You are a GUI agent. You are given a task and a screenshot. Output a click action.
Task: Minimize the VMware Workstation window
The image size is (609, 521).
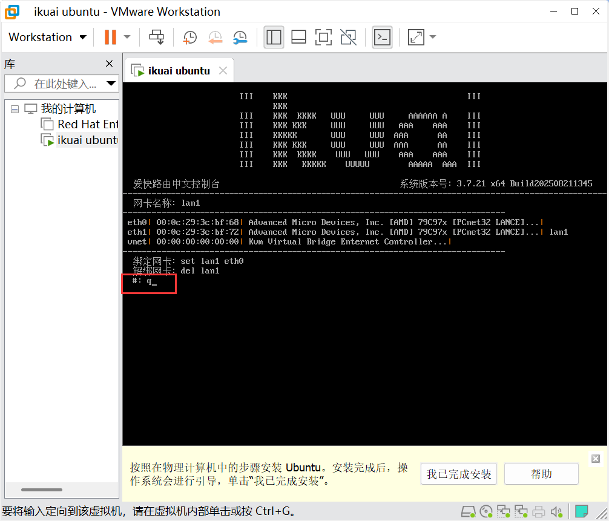(554, 11)
